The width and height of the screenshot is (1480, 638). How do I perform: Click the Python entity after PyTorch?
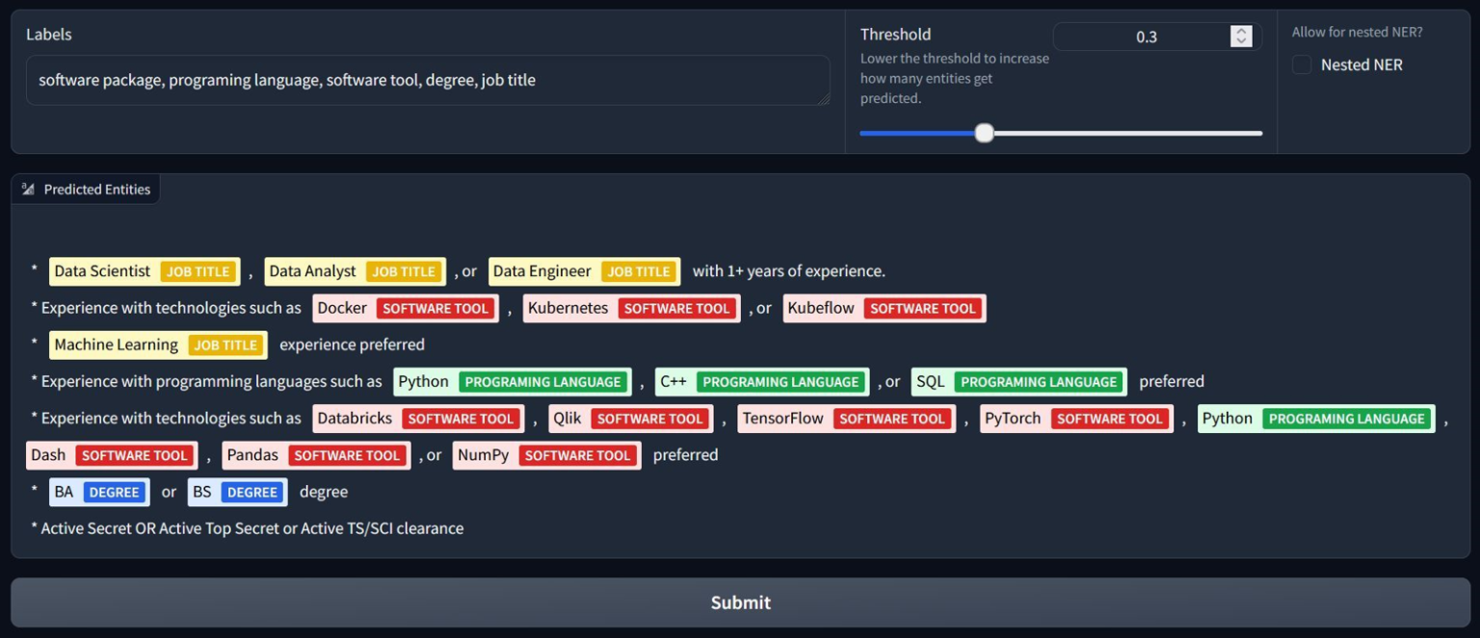(x=1316, y=419)
